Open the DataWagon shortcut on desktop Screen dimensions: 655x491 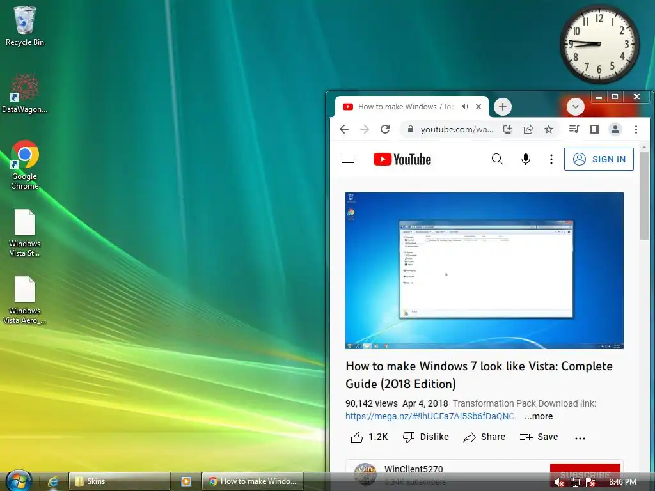coord(25,93)
